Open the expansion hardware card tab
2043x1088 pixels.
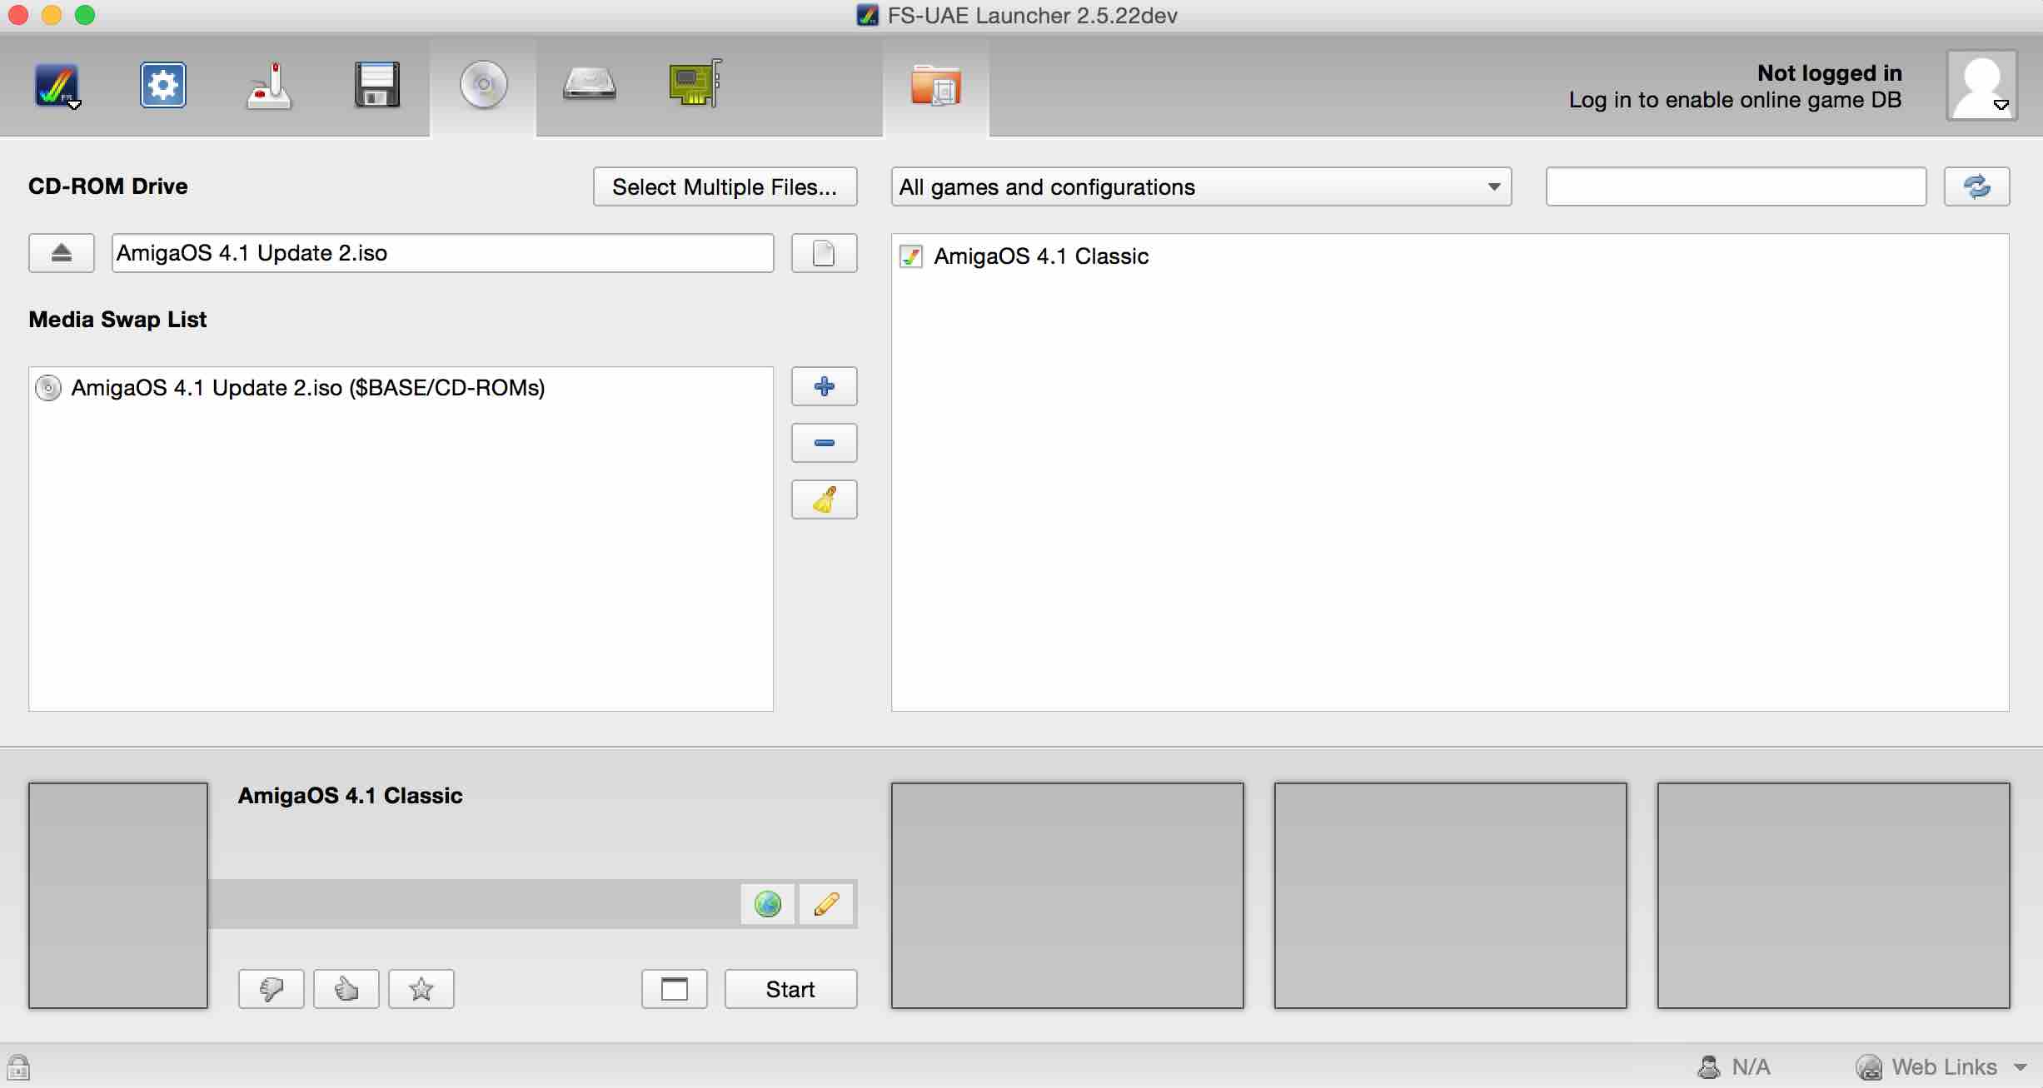click(x=695, y=83)
